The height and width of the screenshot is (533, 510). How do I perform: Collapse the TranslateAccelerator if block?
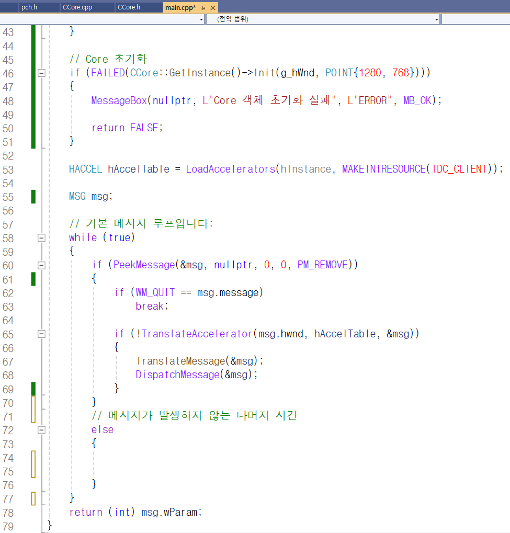coord(41,334)
